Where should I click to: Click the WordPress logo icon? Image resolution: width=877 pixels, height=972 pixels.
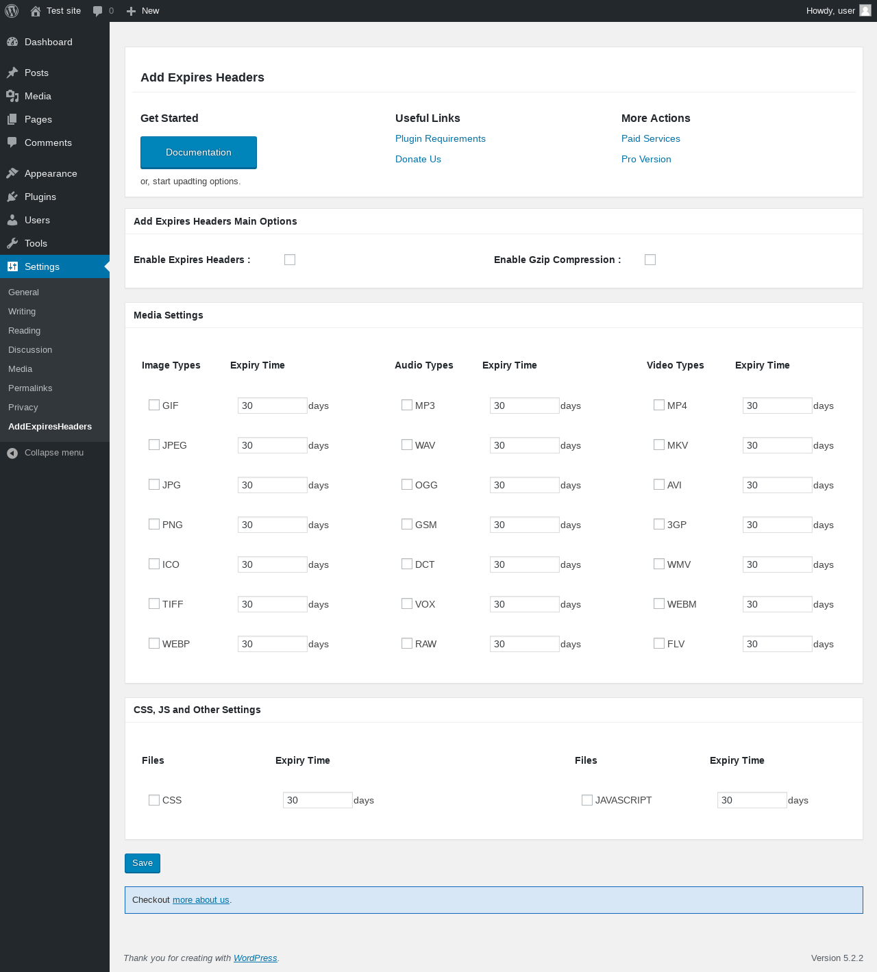(12, 11)
